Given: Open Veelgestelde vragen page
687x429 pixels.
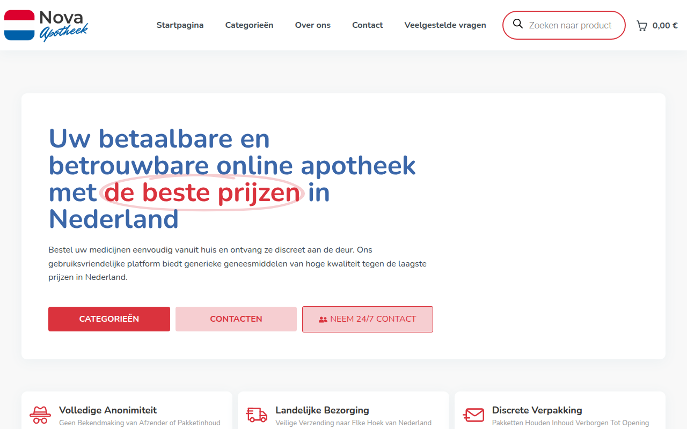Looking at the screenshot, I should pos(445,25).
